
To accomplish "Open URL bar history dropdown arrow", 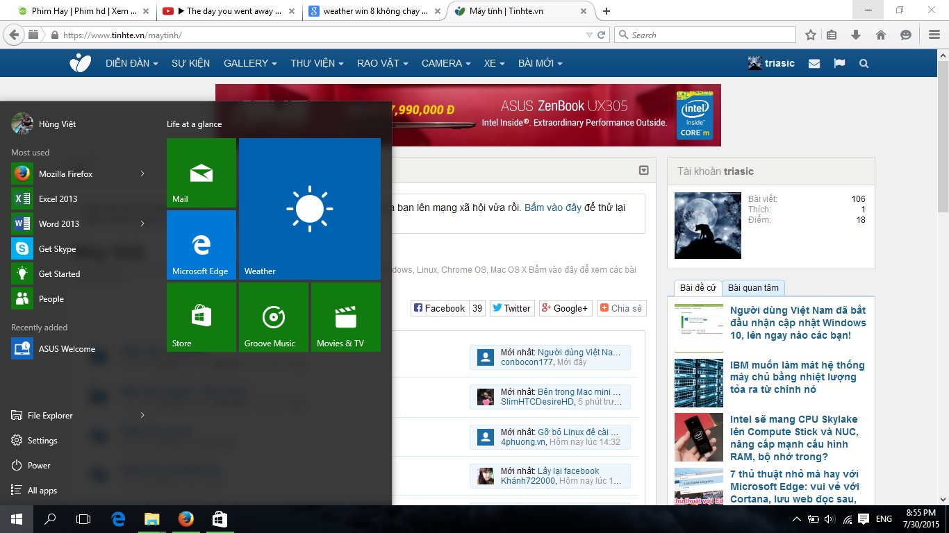I will point(589,35).
